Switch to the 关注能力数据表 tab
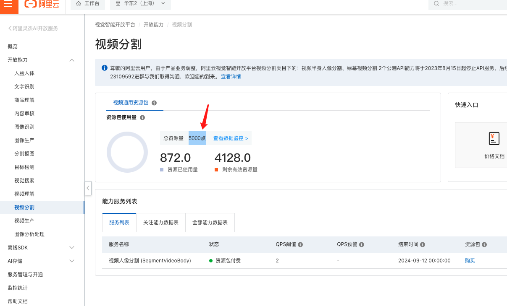Image resolution: width=507 pixels, height=306 pixels. 161,223
